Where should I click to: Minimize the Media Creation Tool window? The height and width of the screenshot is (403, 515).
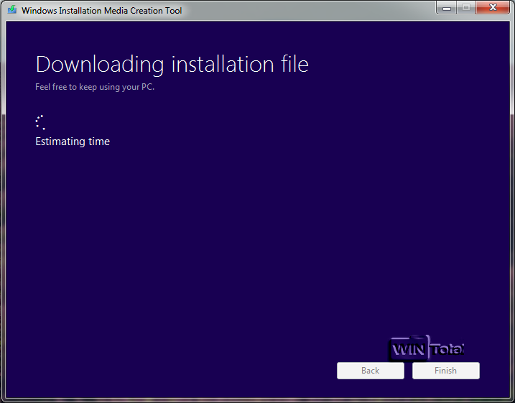tap(446, 8)
